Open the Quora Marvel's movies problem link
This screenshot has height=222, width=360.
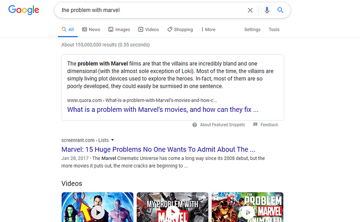pyautogui.click(x=163, y=109)
